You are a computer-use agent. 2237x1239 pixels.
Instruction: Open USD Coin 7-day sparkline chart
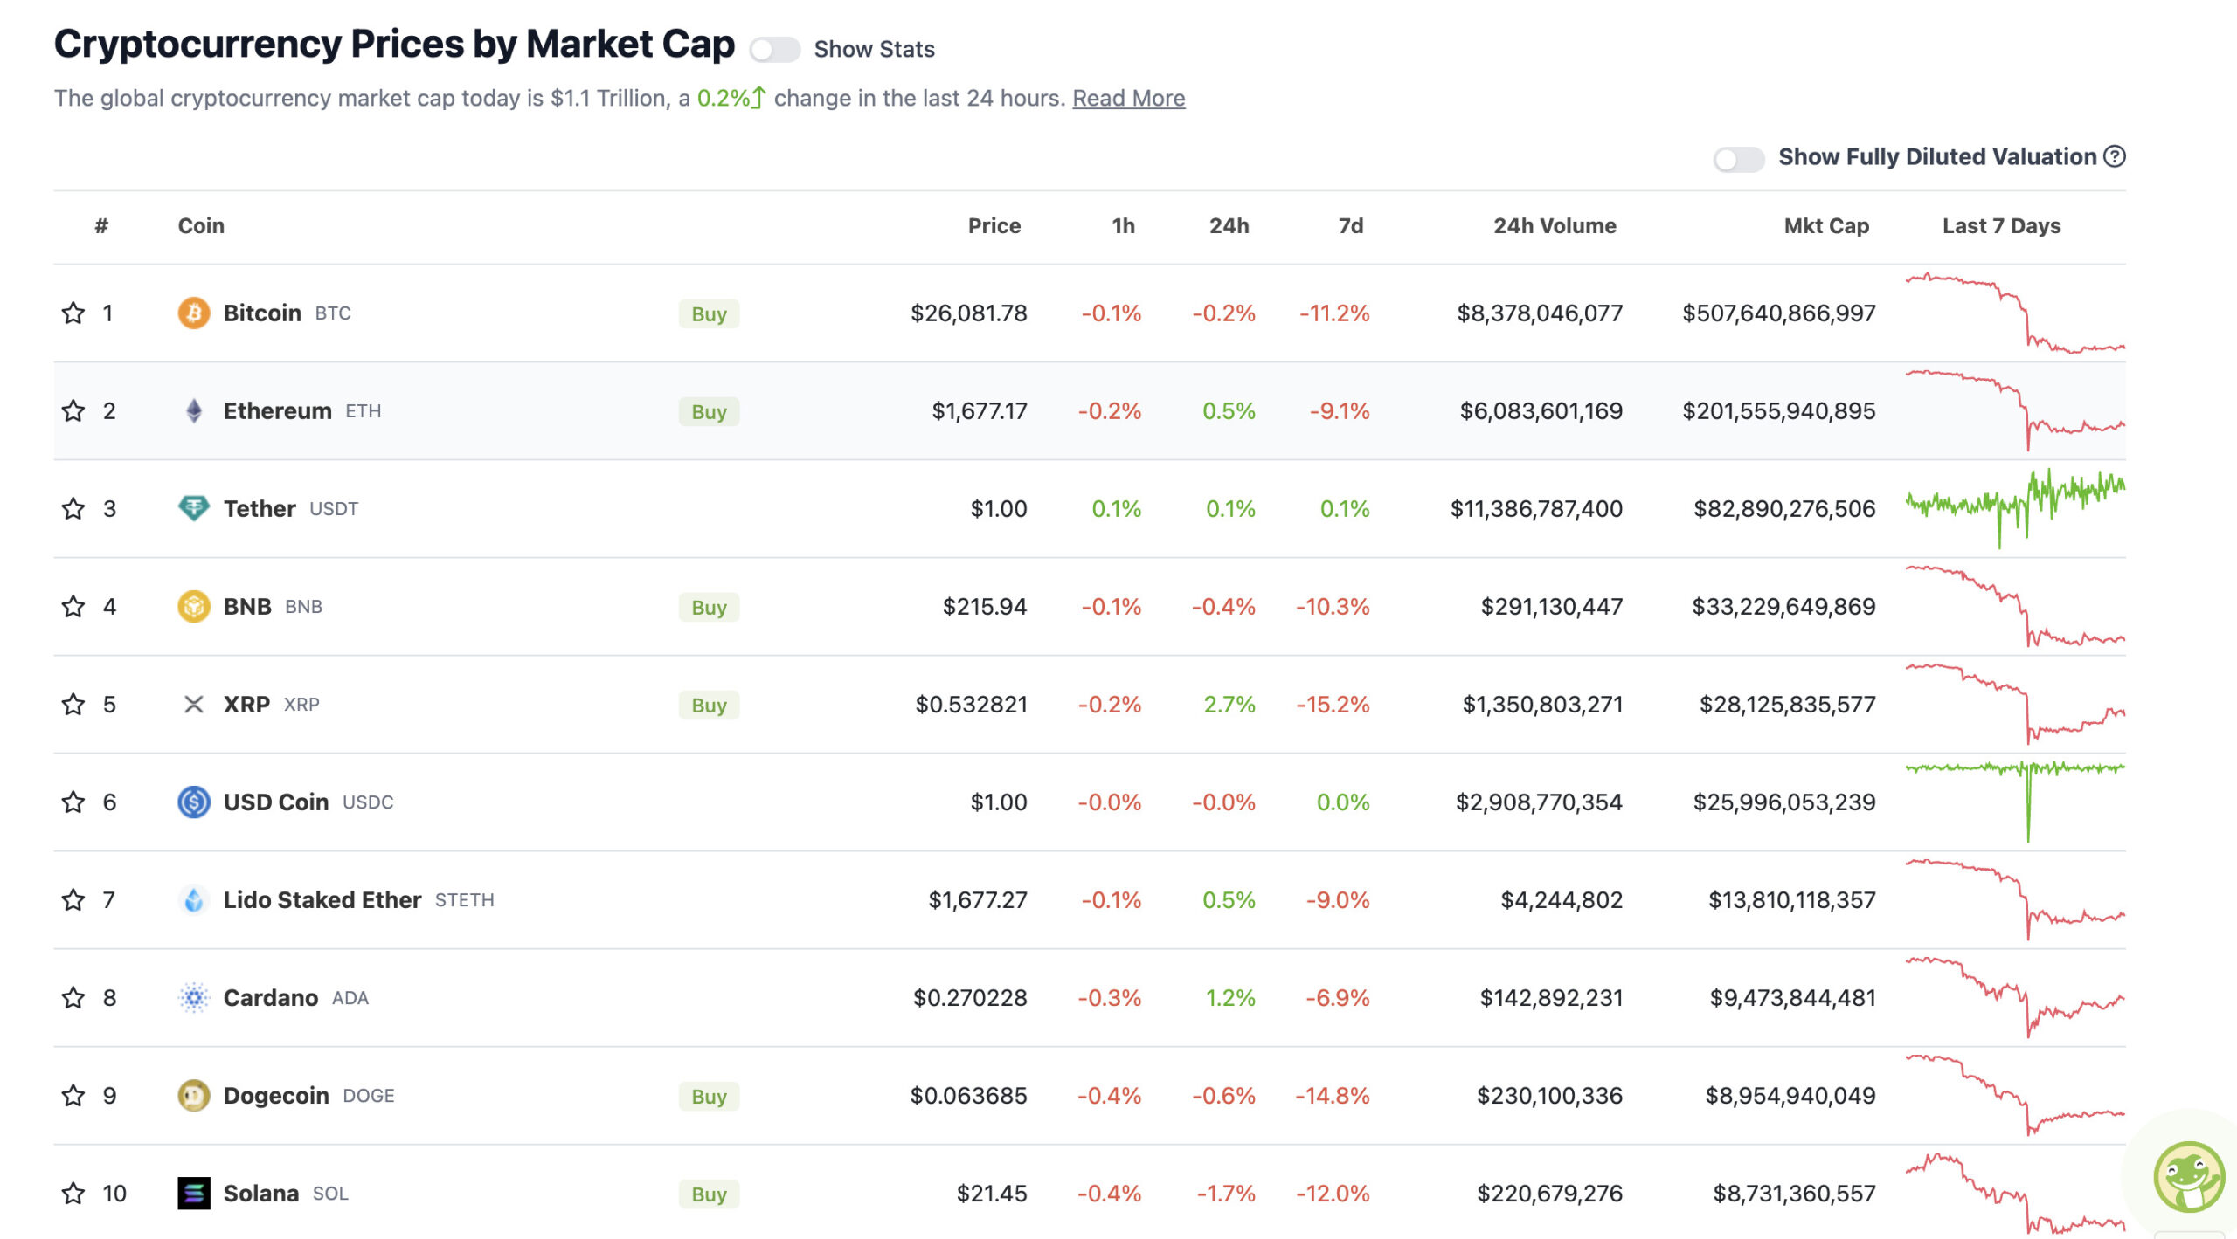click(2015, 802)
